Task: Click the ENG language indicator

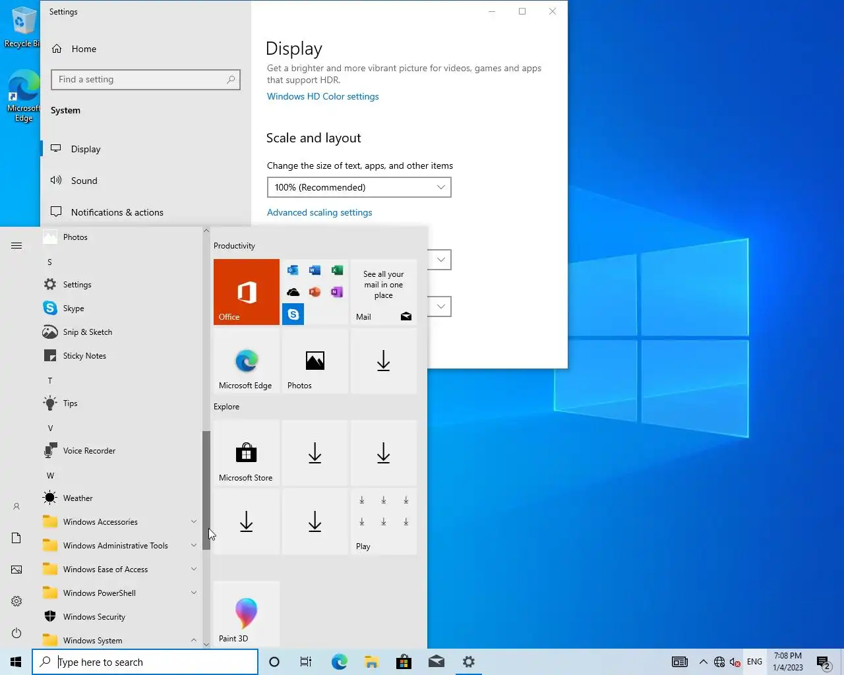Action: 754,662
